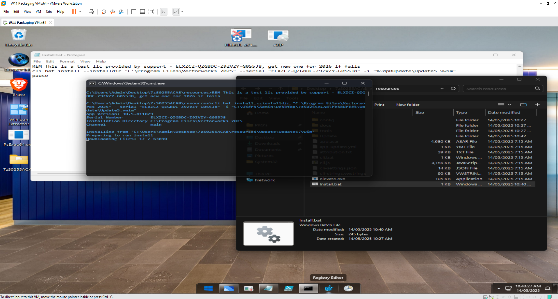The image size is (558, 299).
Task: Take a snapshot of this virtual machine
Action: click(x=104, y=12)
